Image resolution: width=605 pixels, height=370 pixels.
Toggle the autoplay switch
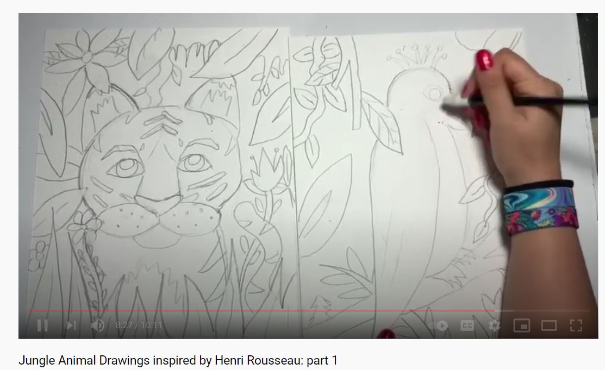441,325
